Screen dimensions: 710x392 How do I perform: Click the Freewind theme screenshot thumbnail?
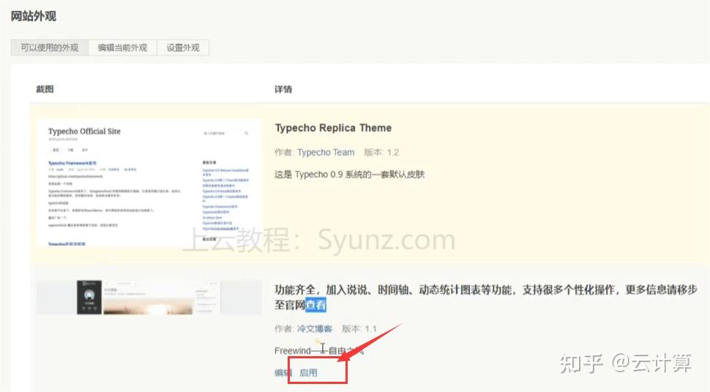click(x=149, y=298)
